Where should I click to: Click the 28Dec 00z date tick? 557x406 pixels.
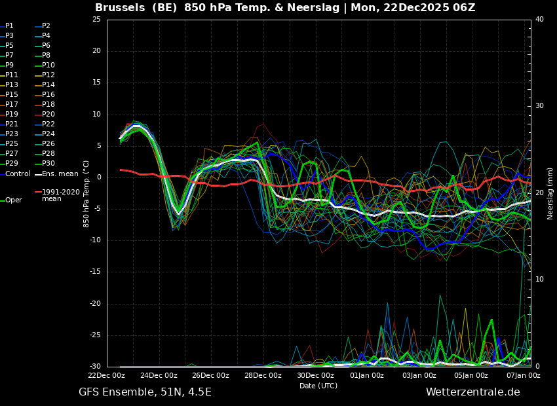263,376
